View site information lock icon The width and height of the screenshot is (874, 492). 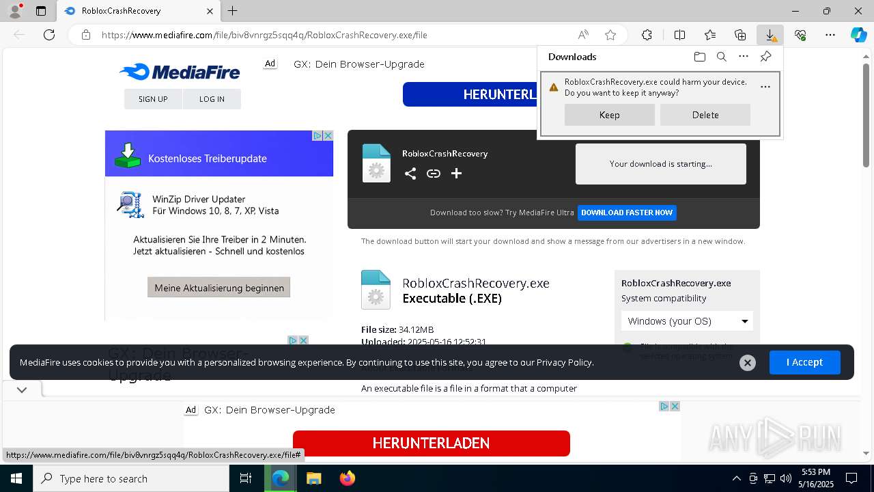click(85, 35)
